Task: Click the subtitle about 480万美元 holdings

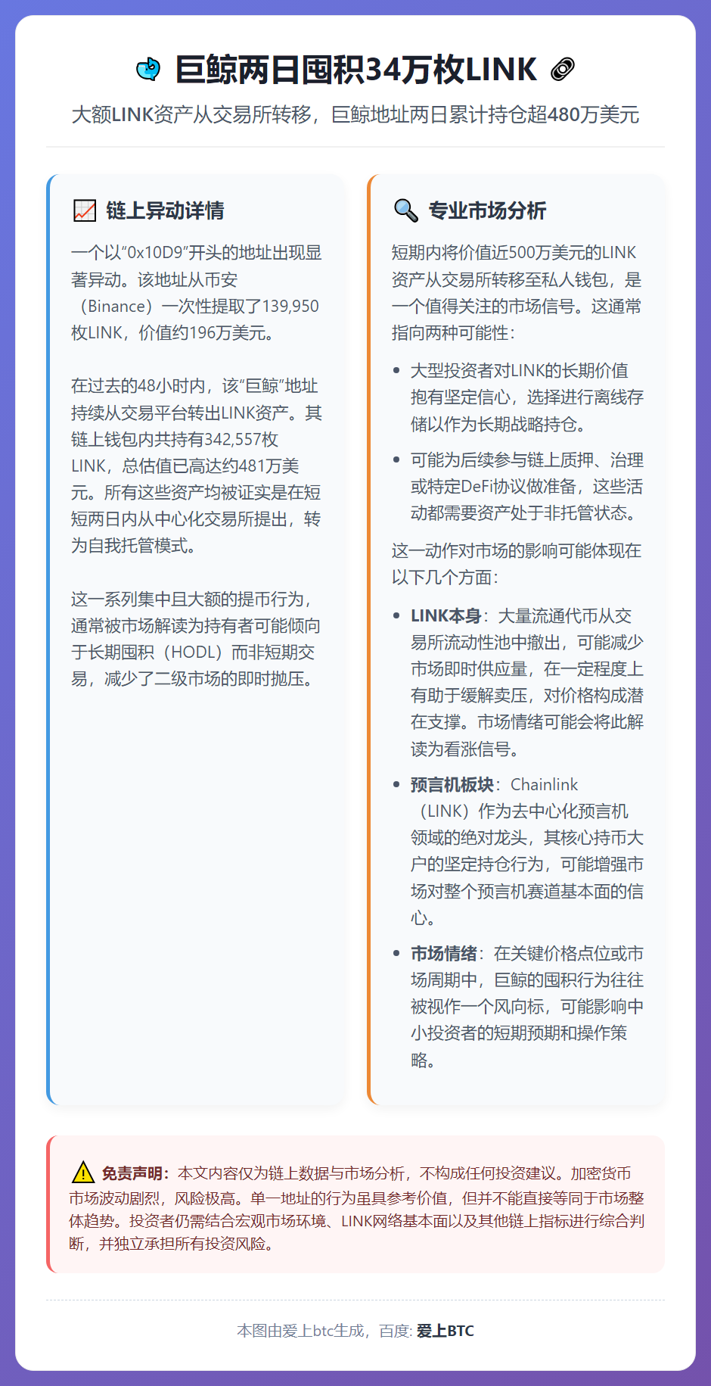Action: click(355, 114)
